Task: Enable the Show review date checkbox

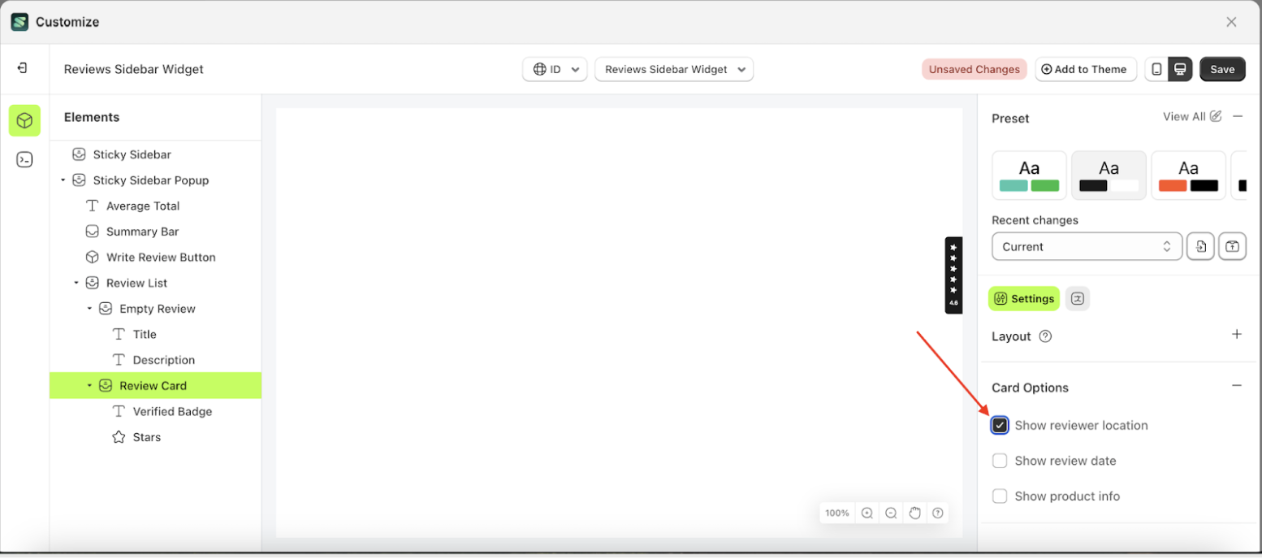Action: 1000,461
